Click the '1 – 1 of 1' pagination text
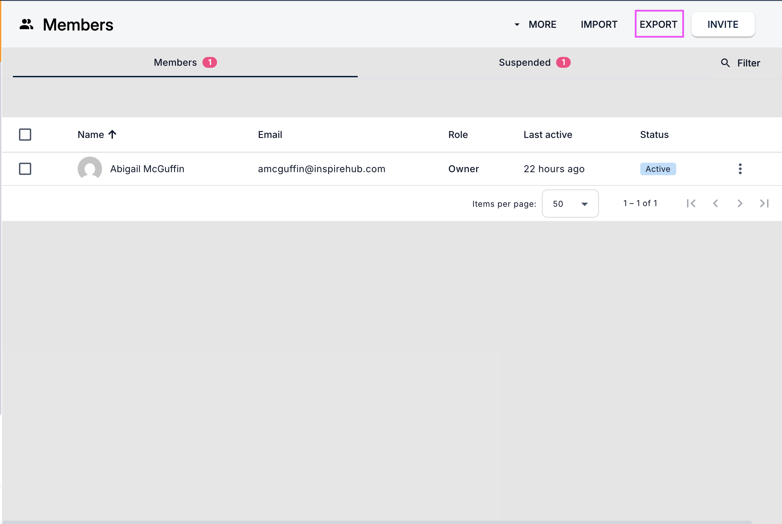Viewport: 782px width, 524px height. pos(640,203)
